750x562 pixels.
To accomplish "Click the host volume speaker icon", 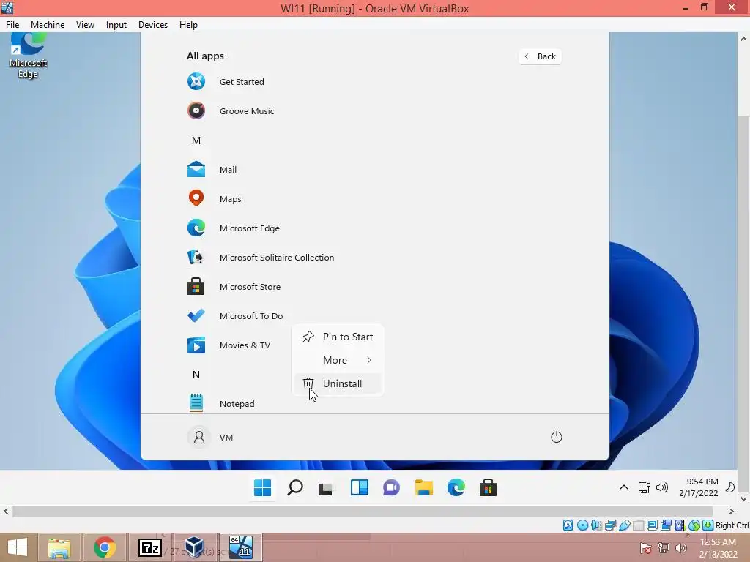I will pos(681,548).
